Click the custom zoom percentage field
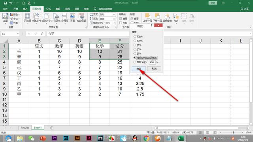This screenshot has width=253, height=142. pyautogui.click(x=152, y=62)
